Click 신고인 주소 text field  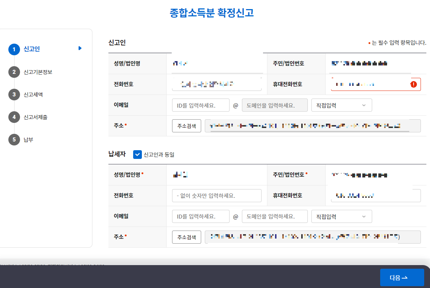(x=312, y=126)
